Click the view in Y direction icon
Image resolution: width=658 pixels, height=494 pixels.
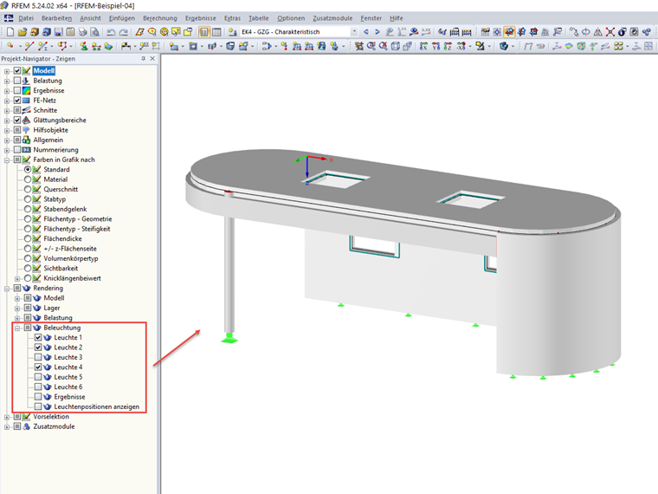click(436, 46)
